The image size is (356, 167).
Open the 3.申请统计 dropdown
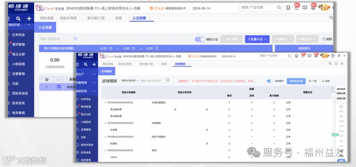click(283, 39)
